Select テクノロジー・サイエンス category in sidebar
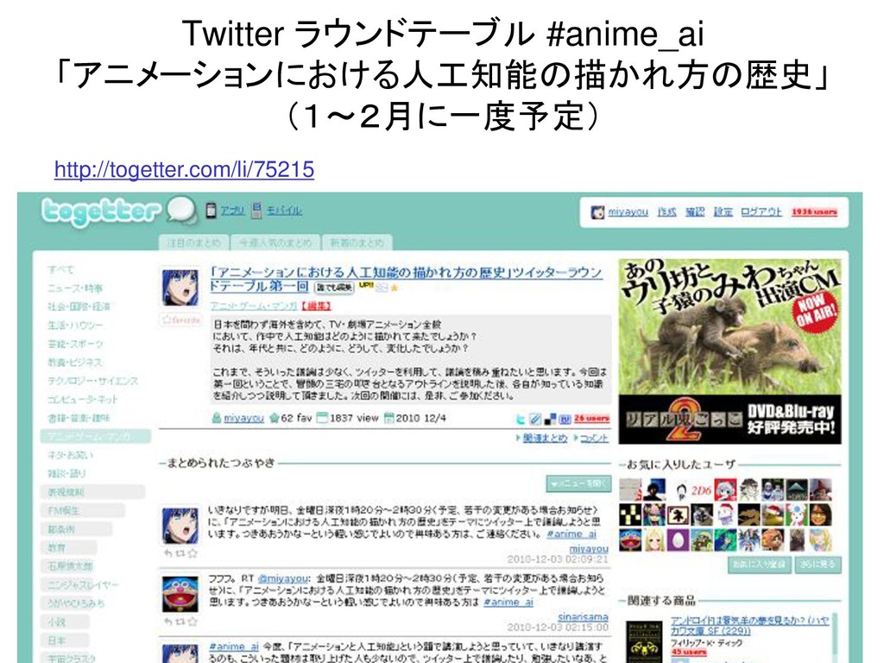884x663 pixels. (x=93, y=381)
